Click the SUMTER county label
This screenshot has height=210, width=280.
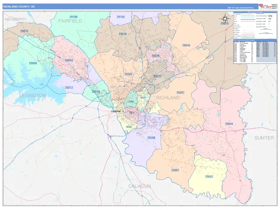[264, 138]
